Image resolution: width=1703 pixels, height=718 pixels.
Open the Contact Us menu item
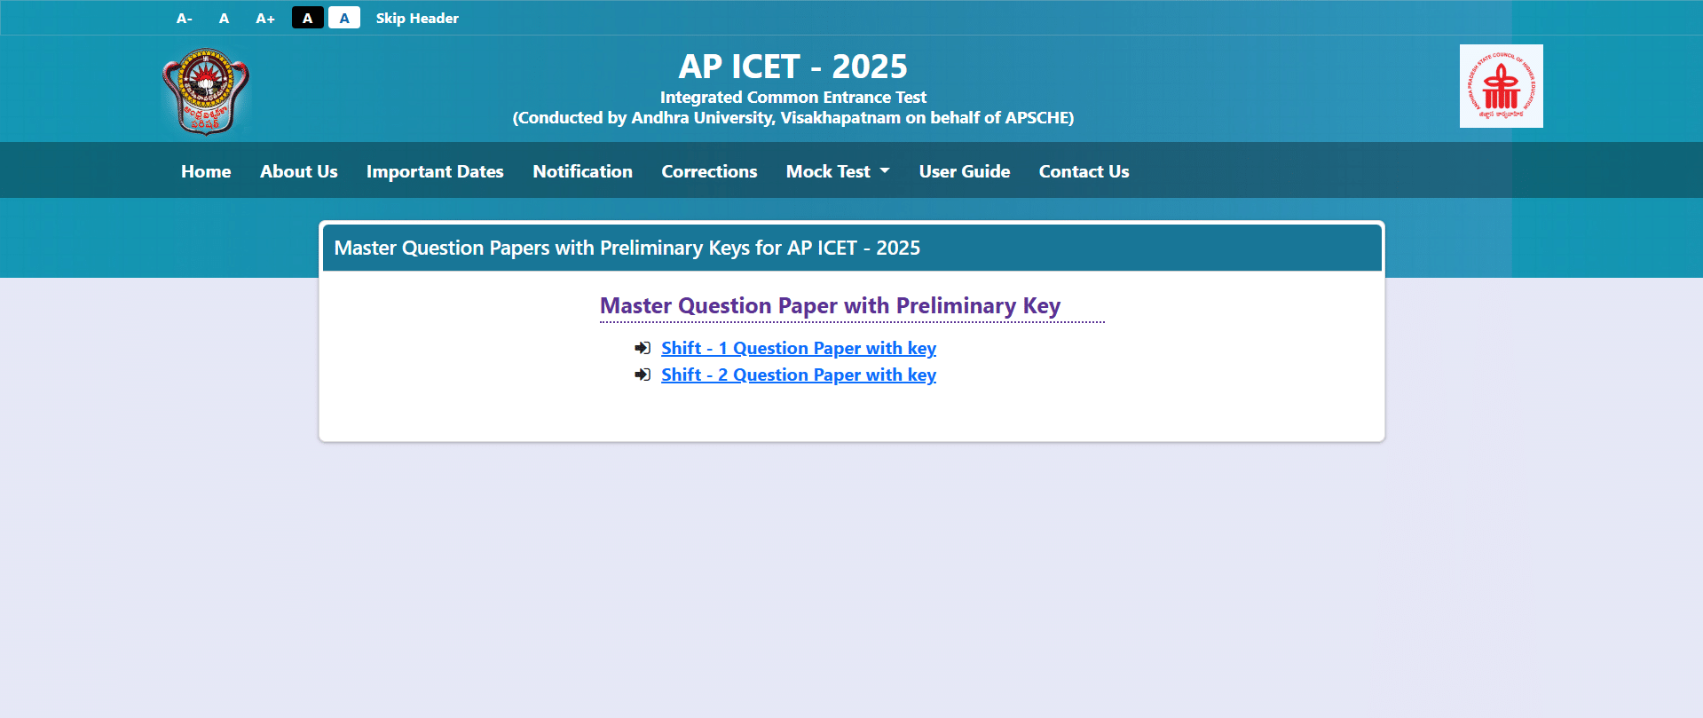(1084, 171)
